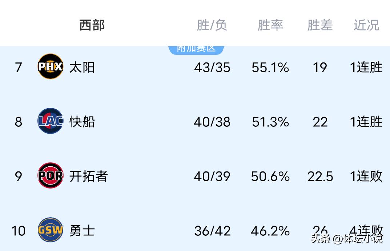Click the Phoenix Suns PHX logo

point(51,67)
